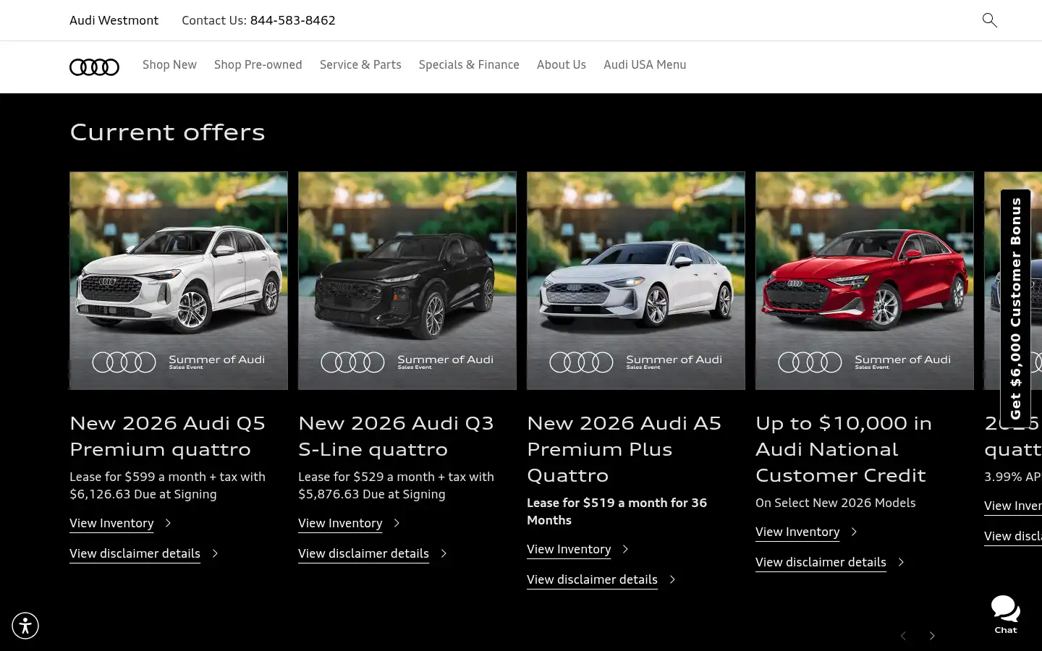This screenshot has height=651, width=1042.
Task: Click the Lease for $529 a month text
Action: [397, 485]
